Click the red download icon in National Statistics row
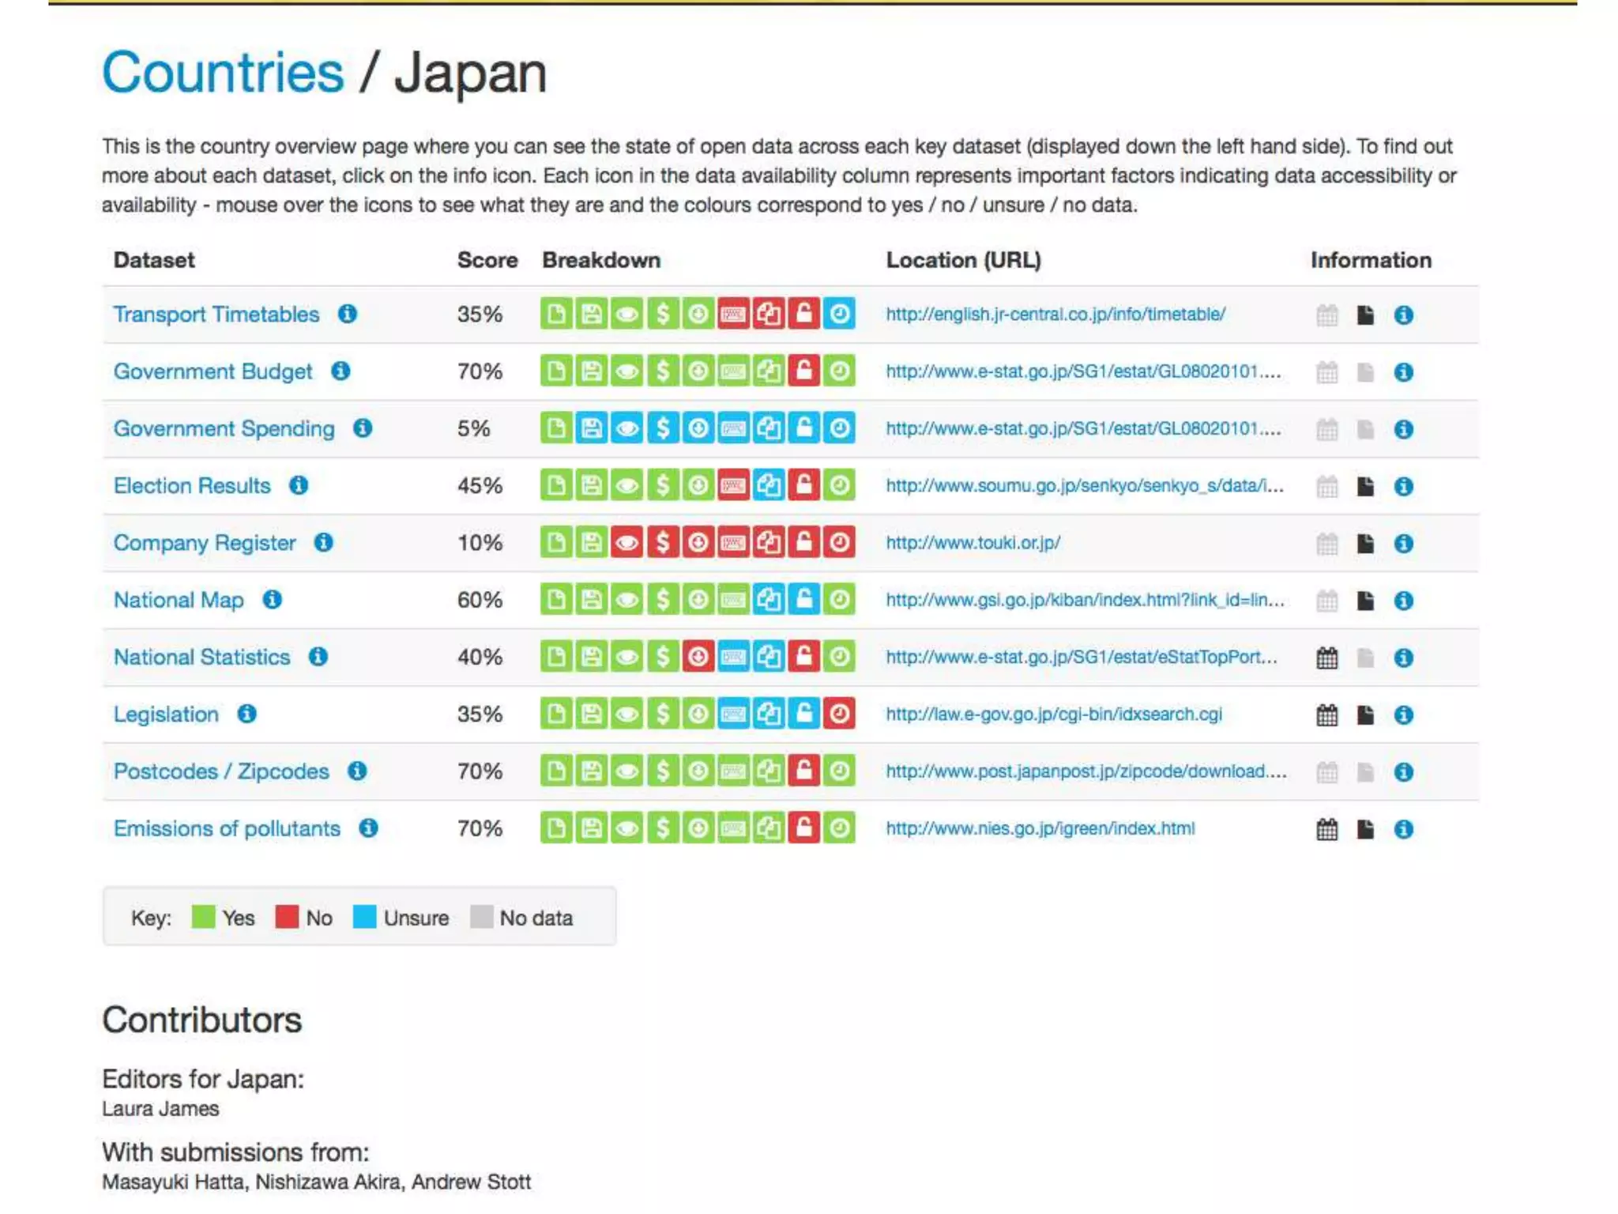Viewport: 1618px width, 1214px height. tap(698, 658)
